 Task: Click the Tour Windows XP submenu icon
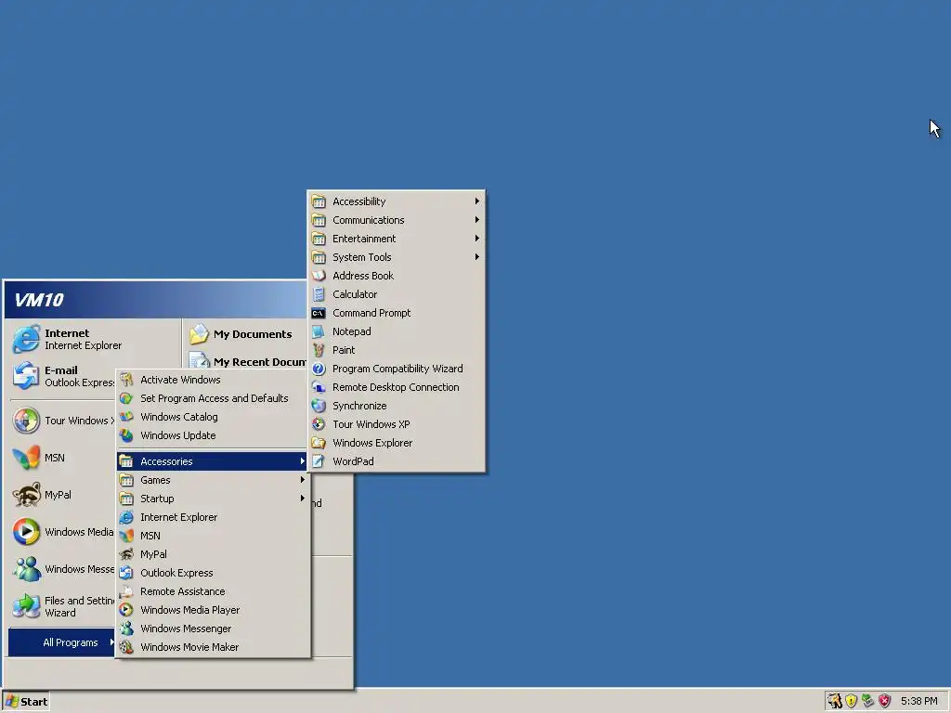319,424
